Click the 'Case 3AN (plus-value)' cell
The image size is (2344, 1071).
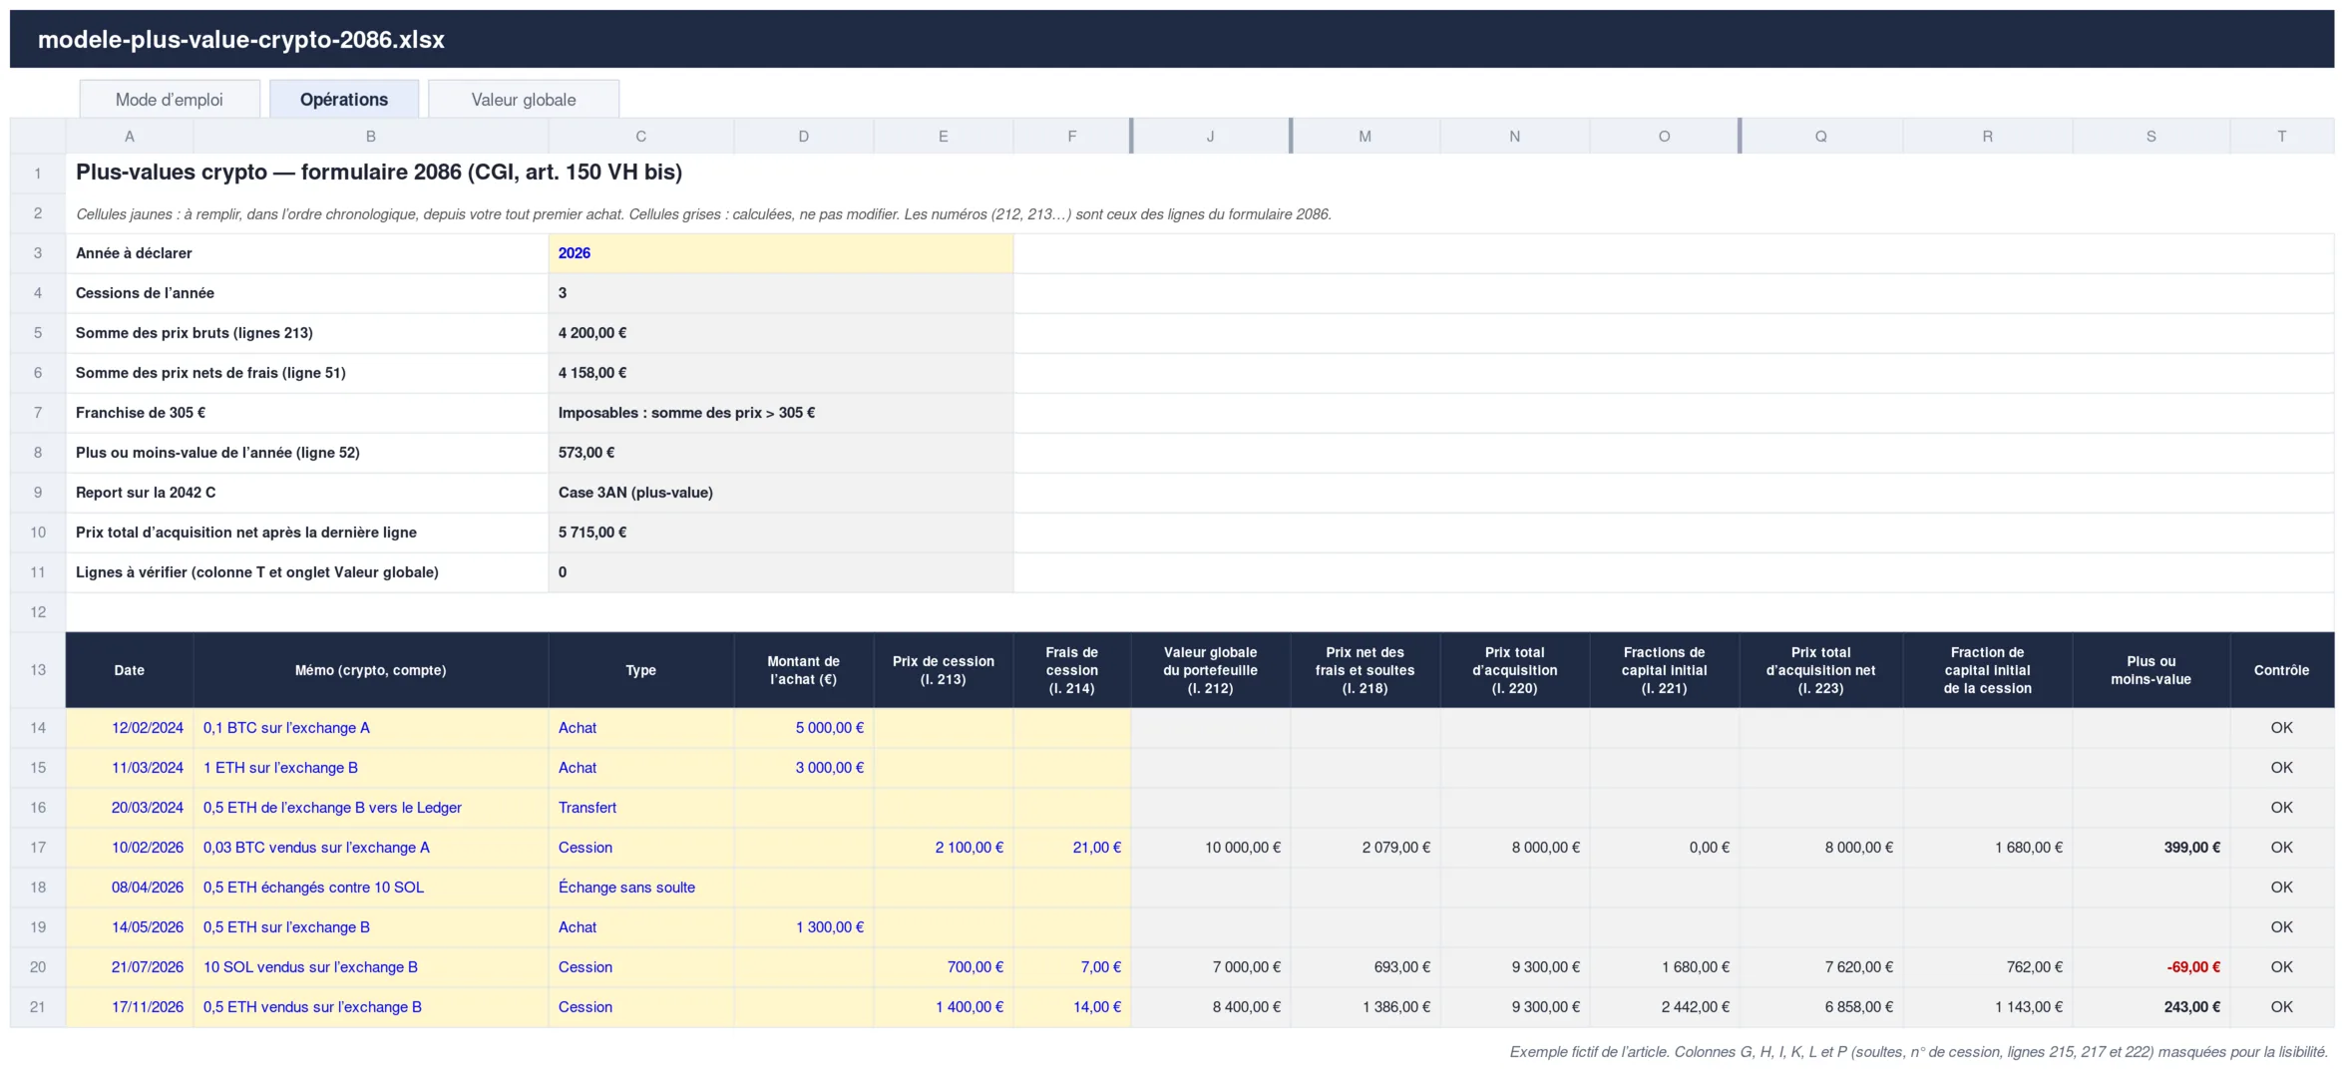[781, 493]
